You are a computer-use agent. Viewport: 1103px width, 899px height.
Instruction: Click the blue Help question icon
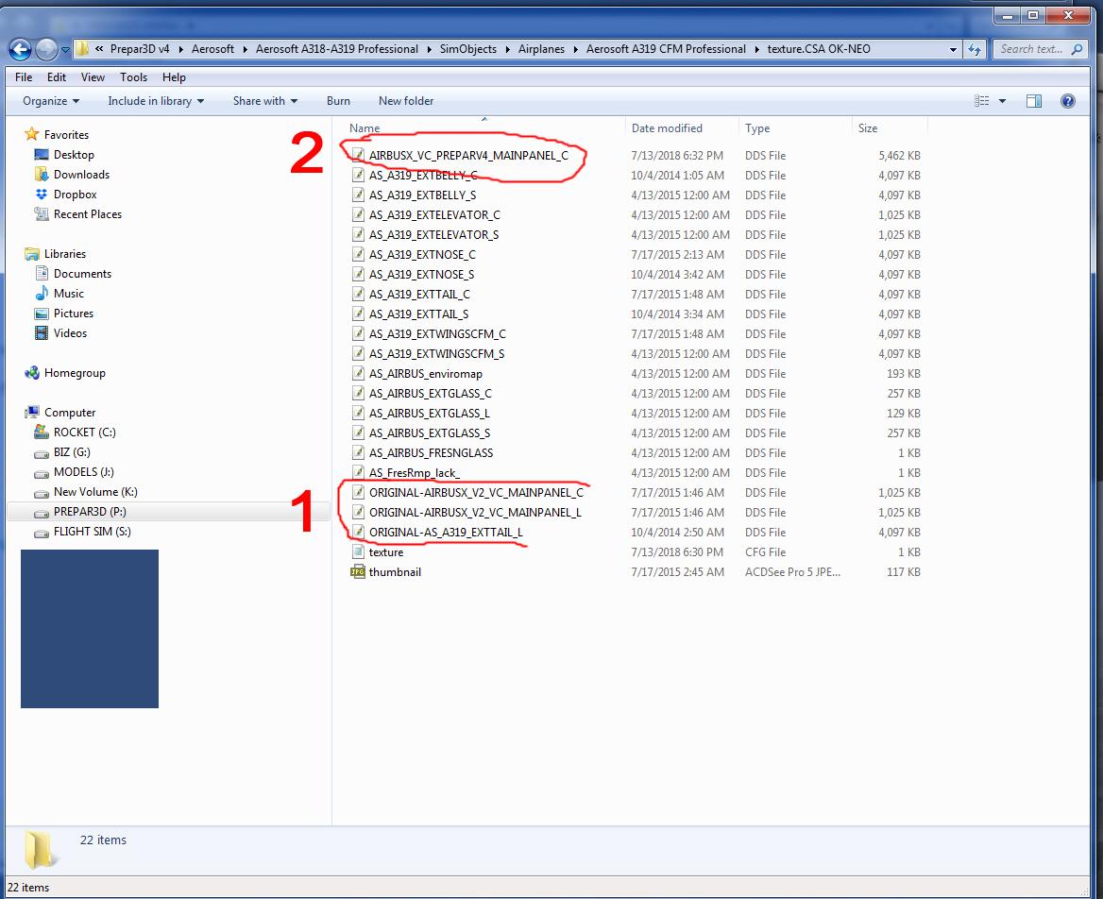coord(1068,101)
